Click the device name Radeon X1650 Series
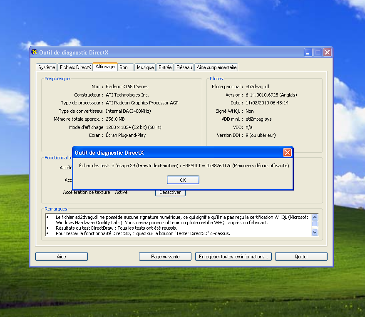Image resolution: width=365 pixels, height=317 pixels. click(127, 87)
